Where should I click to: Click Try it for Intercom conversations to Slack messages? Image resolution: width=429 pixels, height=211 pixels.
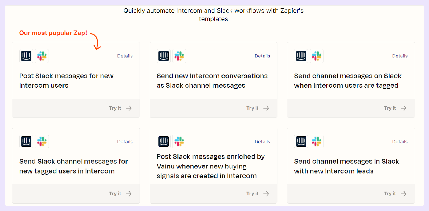click(x=258, y=108)
